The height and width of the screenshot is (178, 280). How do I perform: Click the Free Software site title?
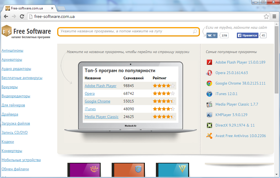pyautogui.click(x=32, y=32)
